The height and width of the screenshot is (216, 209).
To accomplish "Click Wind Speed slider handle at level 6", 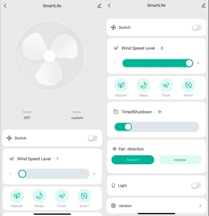I will tap(189, 63).
